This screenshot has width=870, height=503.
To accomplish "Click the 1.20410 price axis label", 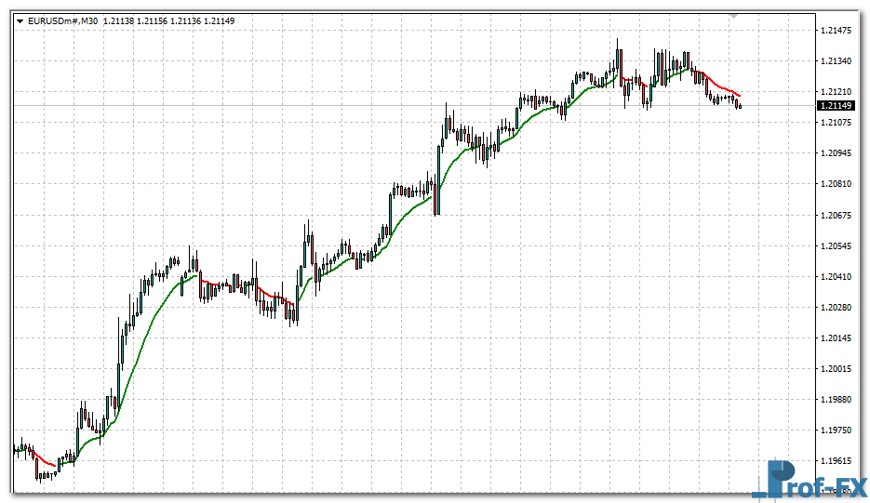I will [837, 277].
